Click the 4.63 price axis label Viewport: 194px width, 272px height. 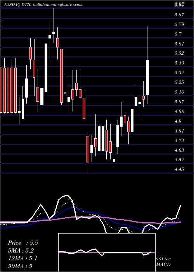click(179, 150)
